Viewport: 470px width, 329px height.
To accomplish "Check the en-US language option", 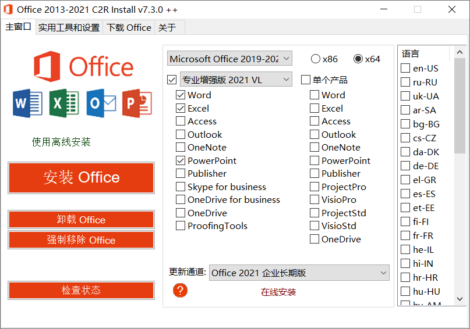I will click(x=405, y=69).
